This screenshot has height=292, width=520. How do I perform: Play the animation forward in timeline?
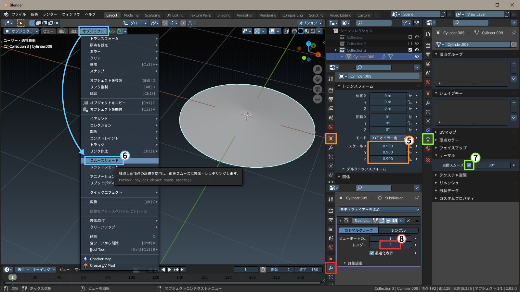coord(169,270)
